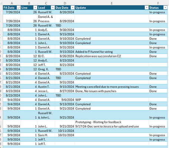Screen dimensions: 169x148
Task: Select due date cell '8/29/2024'
Action: coord(65,19)
